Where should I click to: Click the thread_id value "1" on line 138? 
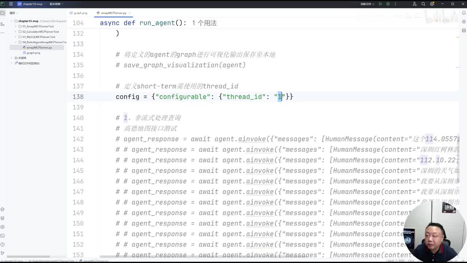coord(280,97)
